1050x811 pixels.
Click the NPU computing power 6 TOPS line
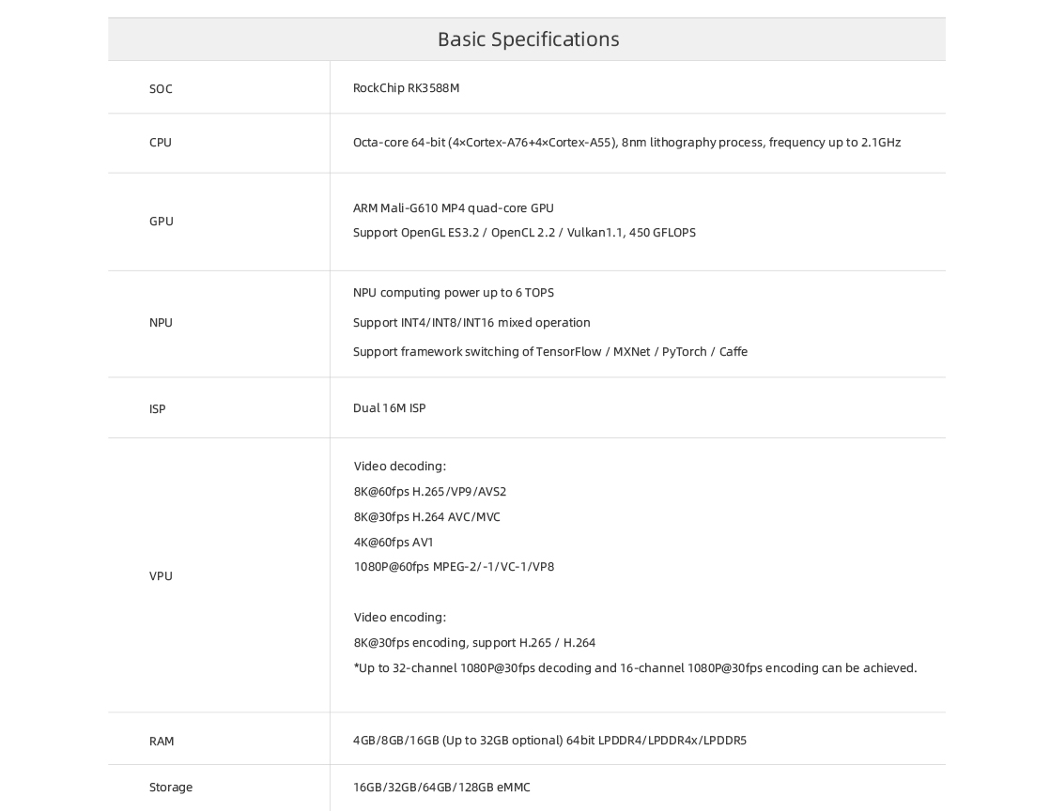pyautogui.click(x=453, y=293)
